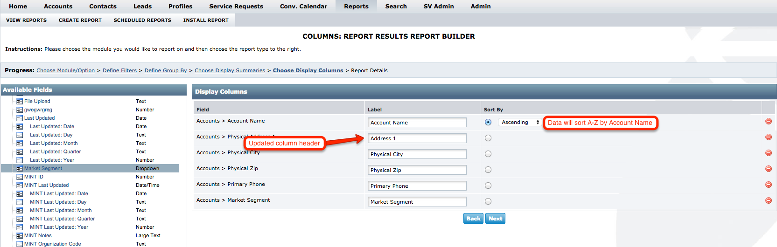Image resolution: width=777 pixels, height=247 pixels.
Task: Go to Conv. Calendar tab
Action: pos(303,7)
